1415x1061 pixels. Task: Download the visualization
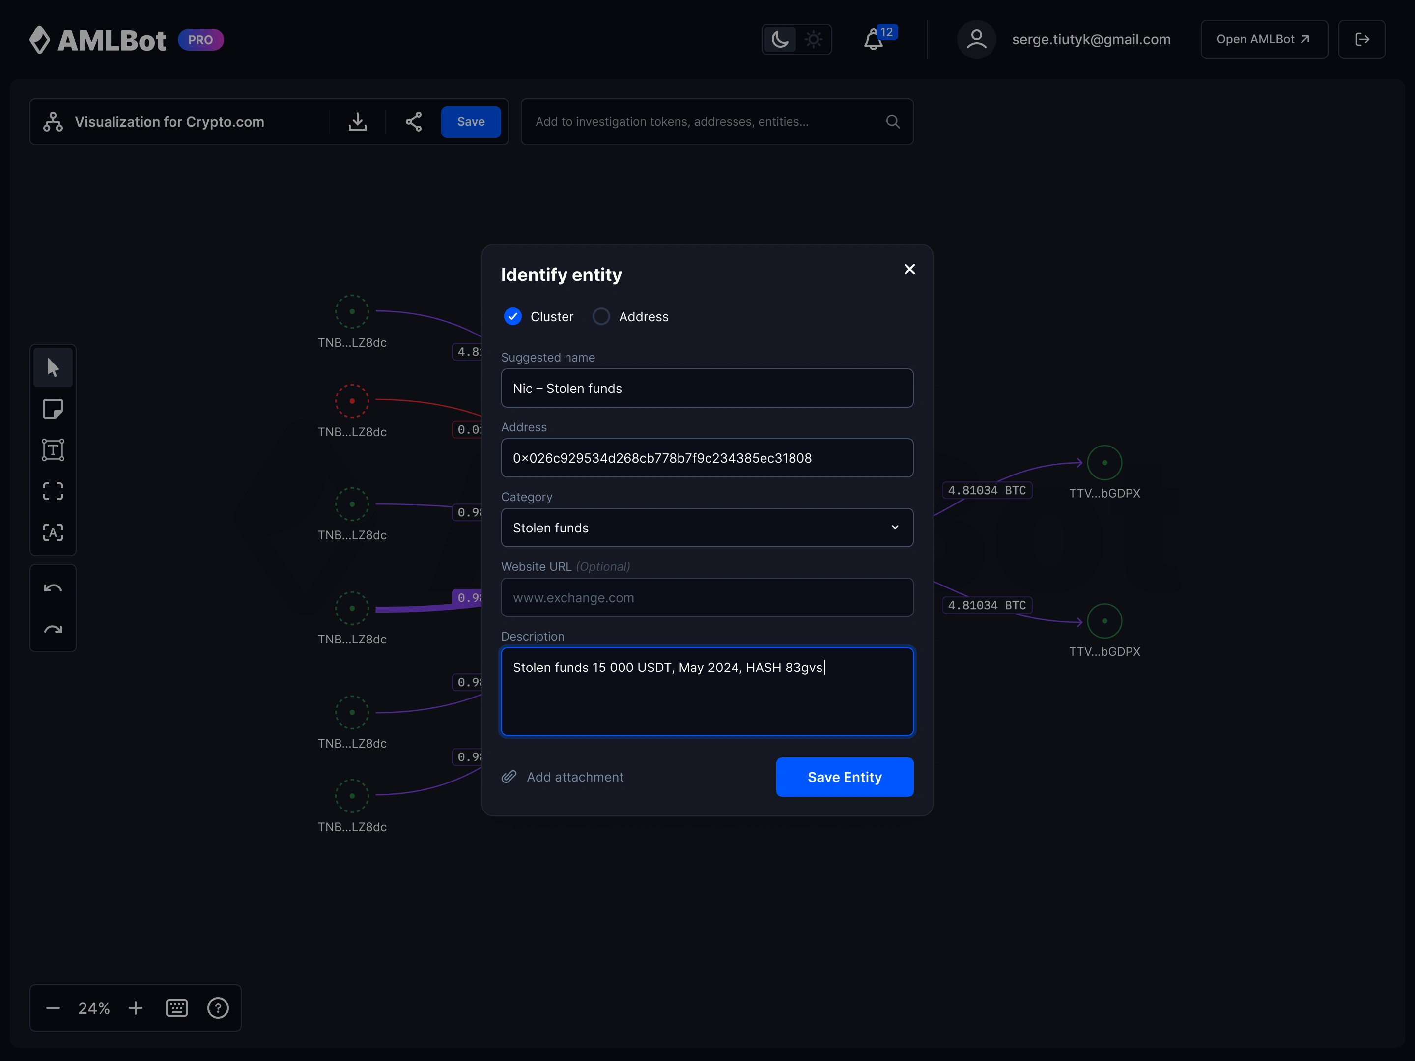click(358, 121)
